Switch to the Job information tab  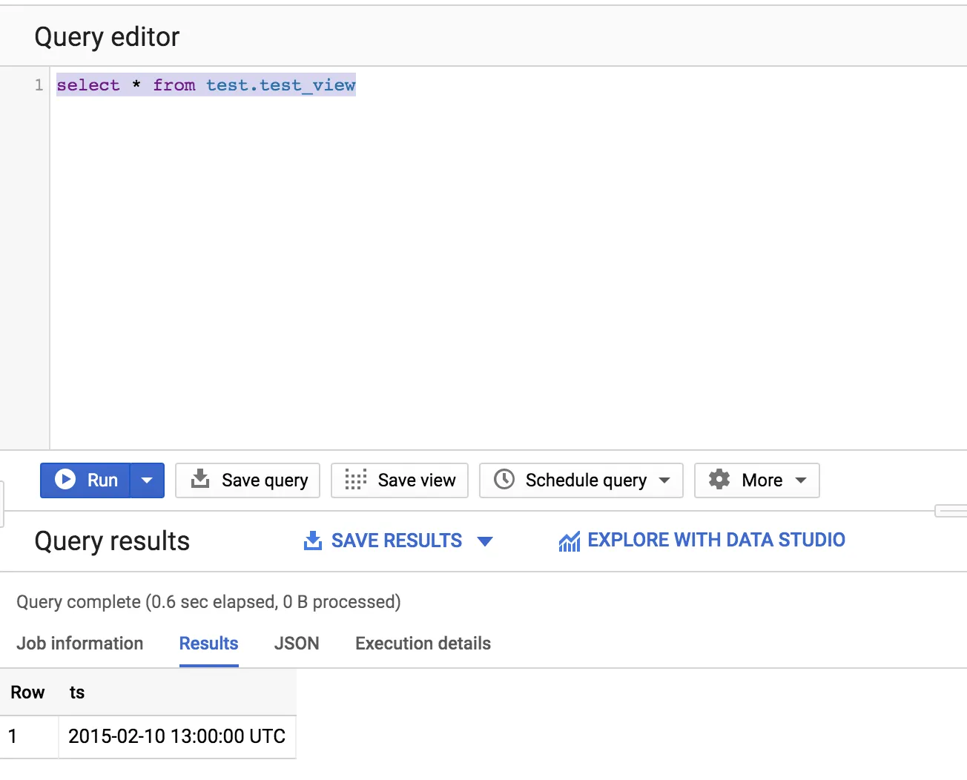pyautogui.click(x=80, y=644)
